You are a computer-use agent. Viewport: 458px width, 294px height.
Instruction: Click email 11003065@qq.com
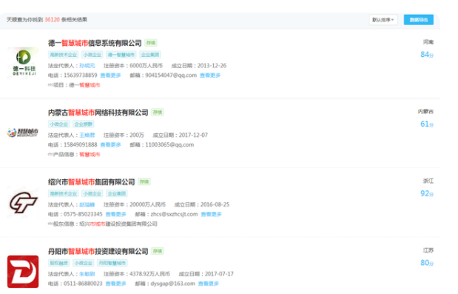click(x=169, y=144)
